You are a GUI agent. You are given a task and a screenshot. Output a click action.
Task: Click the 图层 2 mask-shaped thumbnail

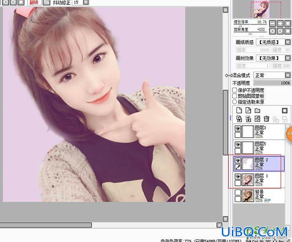pyautogui.click(x=248, y=164)
